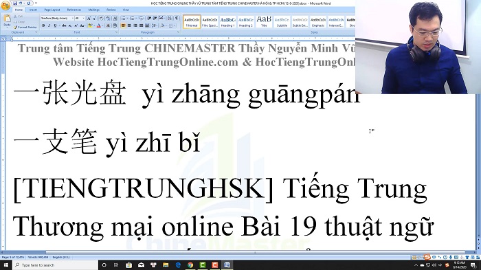
Task: Undo the last action
Action: click(21, 3)
